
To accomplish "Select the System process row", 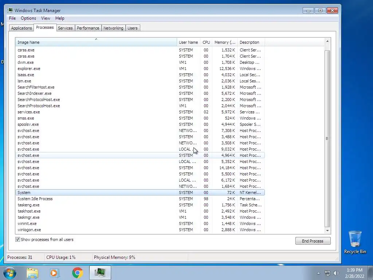I will [x=140, y=192].
